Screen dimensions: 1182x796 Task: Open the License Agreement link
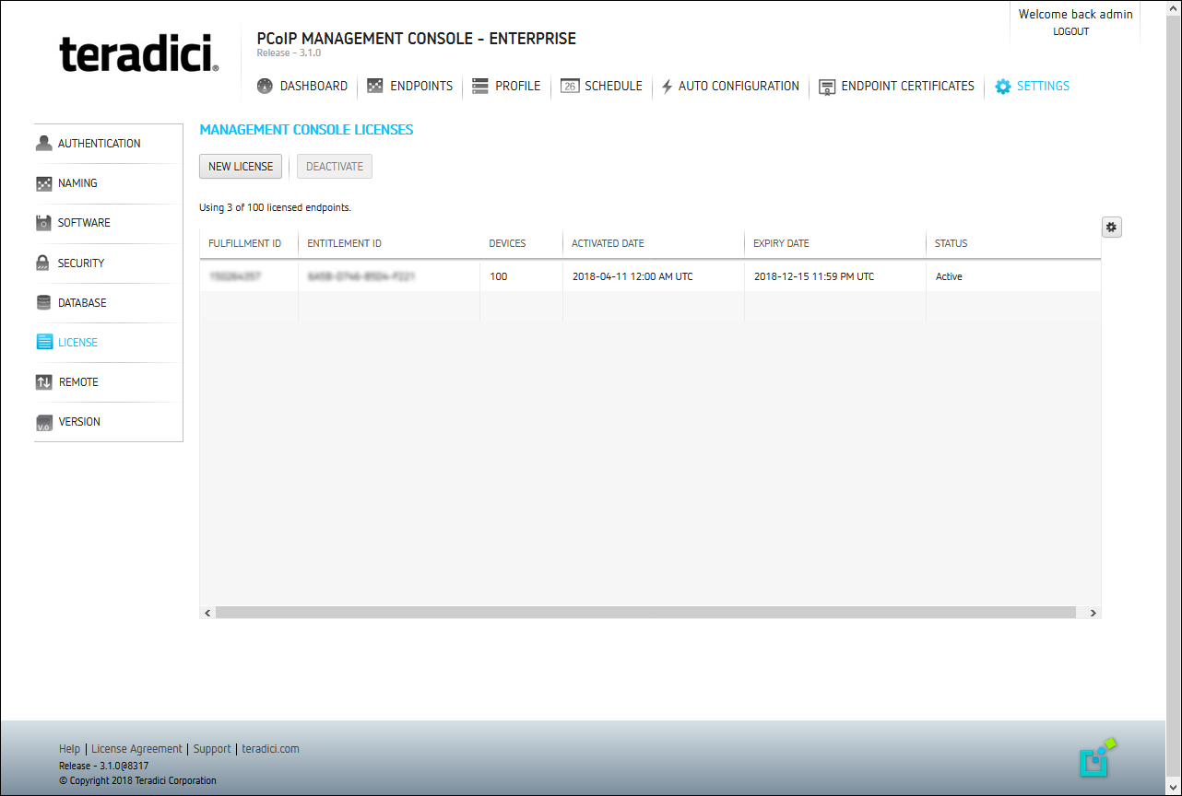[136, 749]
